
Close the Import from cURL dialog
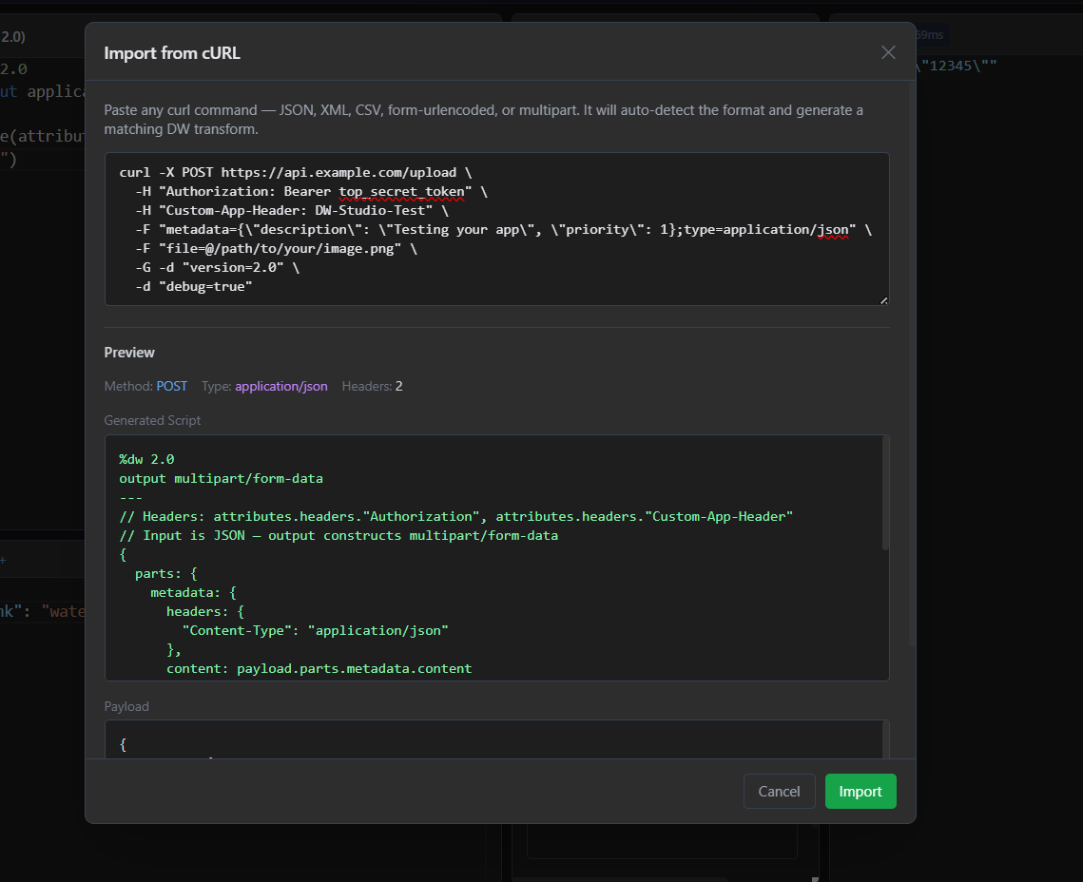point(888,52)
